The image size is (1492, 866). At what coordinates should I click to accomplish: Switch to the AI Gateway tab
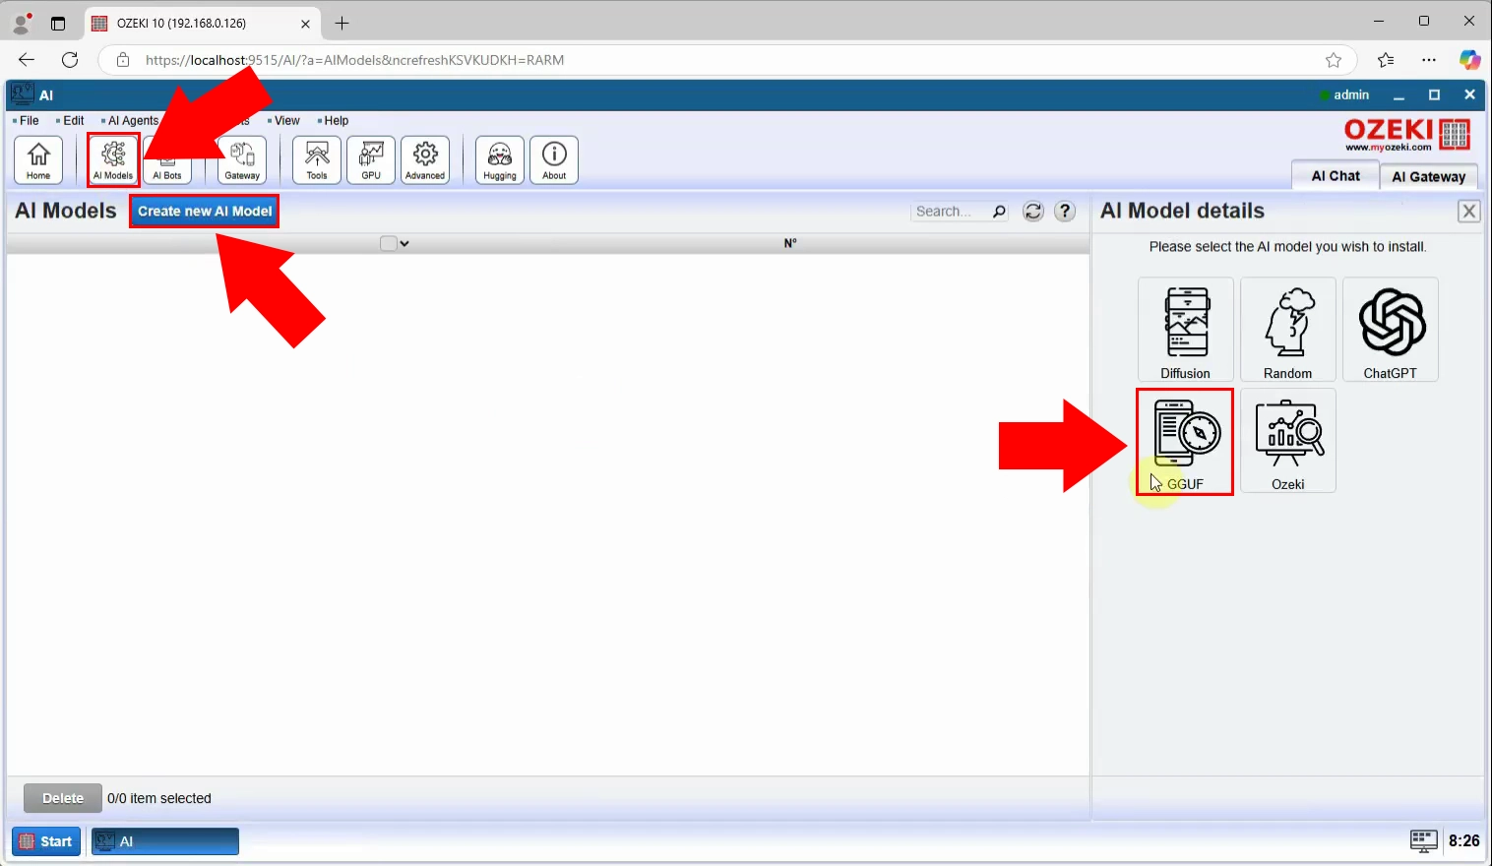coord(1429,176)
